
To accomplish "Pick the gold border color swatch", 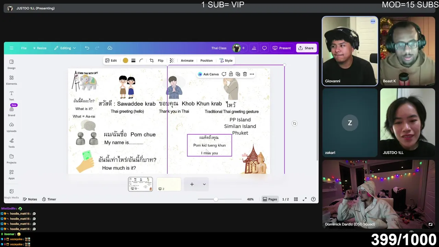I will (126, 60).
